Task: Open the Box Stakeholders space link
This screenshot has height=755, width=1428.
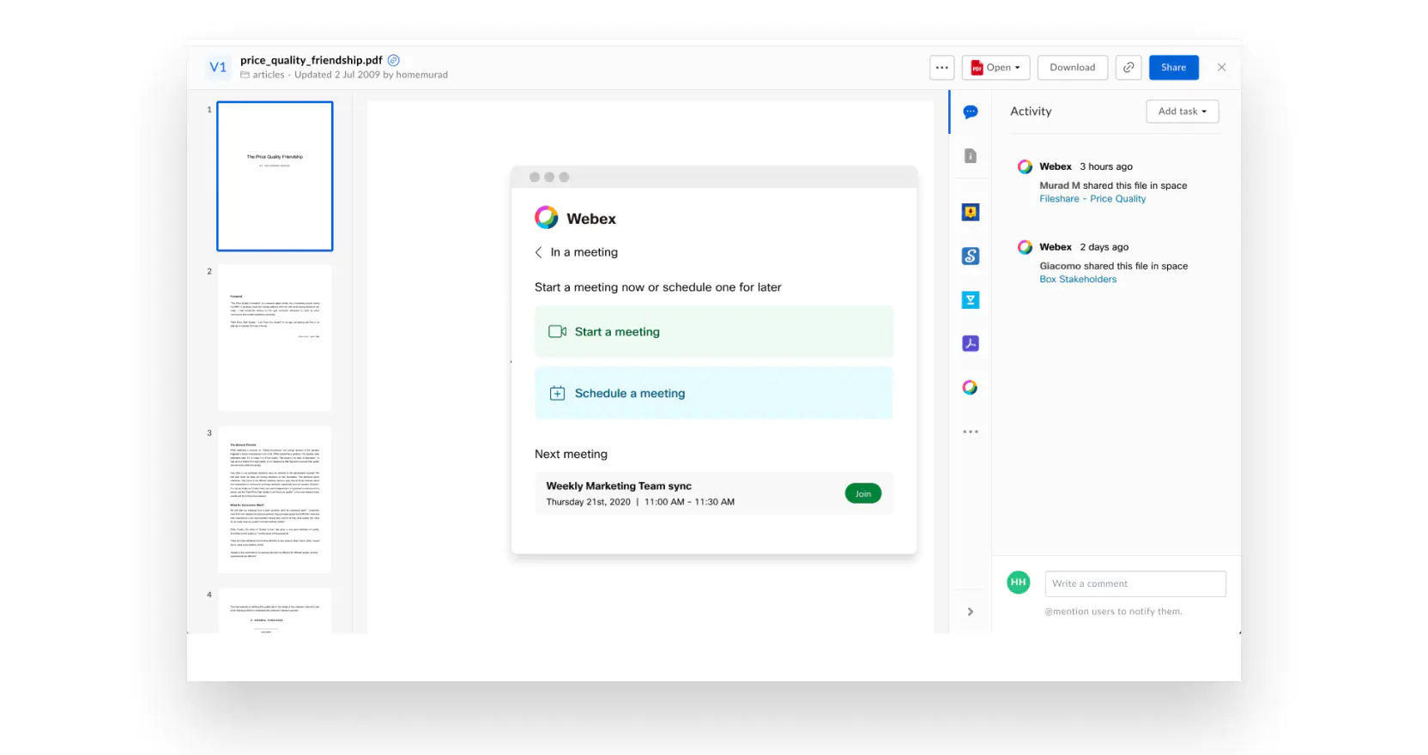Action: tap(1078, 280)
